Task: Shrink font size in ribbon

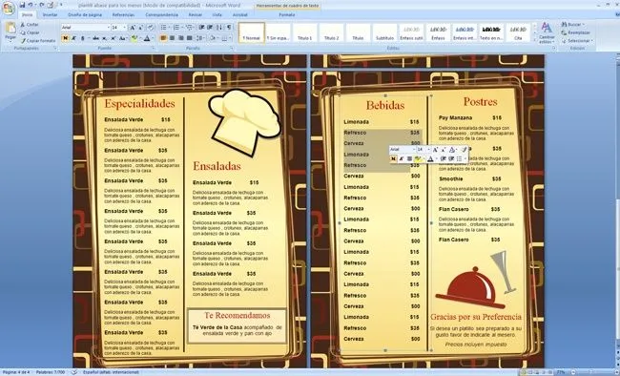Action: [141, 28]
